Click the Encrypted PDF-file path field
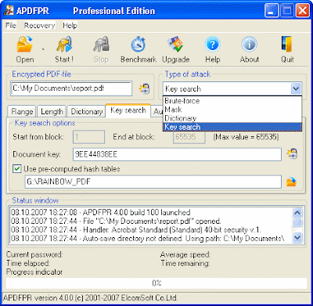Image resolution: width=313 pixels, height=306 pixels. click(71, 88)
